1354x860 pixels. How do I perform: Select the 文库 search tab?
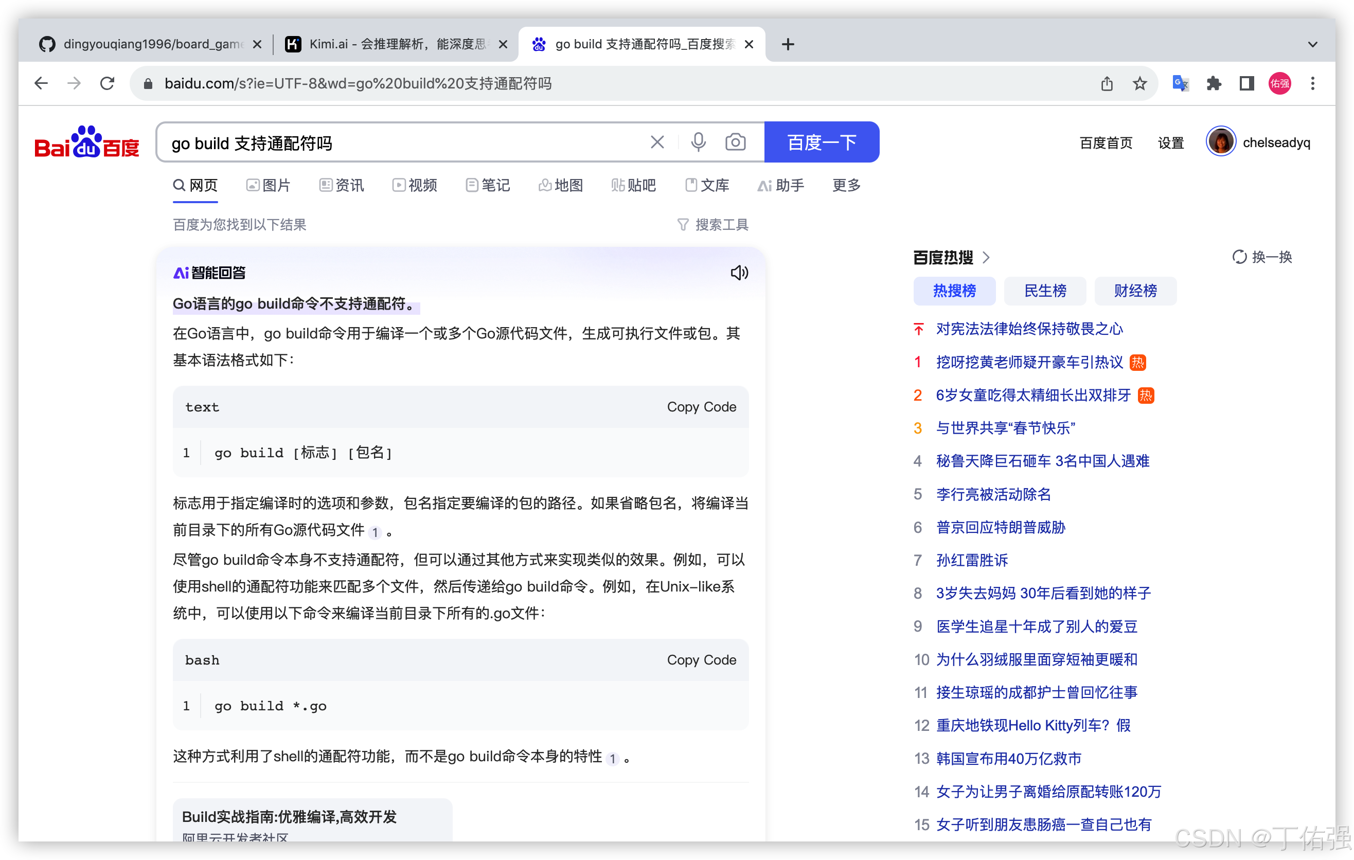pos(707,186)
